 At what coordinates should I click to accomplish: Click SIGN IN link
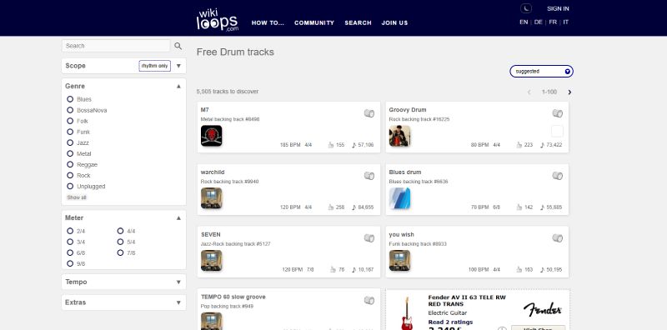pos(558,8)
